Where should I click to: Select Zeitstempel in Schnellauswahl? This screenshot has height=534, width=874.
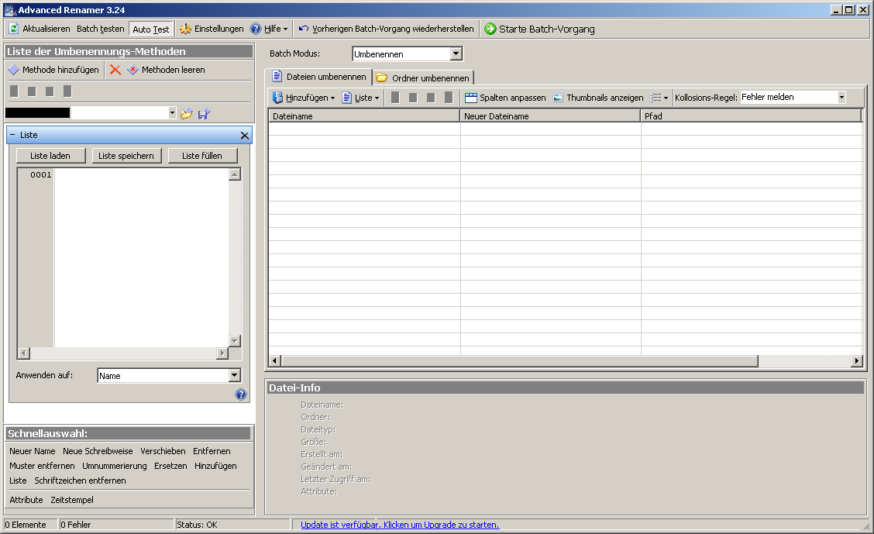coord(72,500)
